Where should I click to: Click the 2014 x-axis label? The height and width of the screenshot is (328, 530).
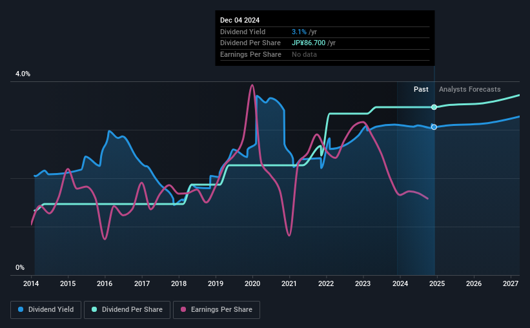coord(31,283)
